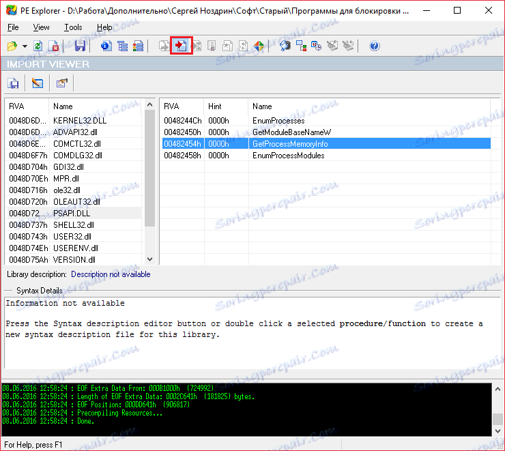505x451 pixels.
Task: Click the save import list floppy-pages icon
Action: tap(13, 83)
